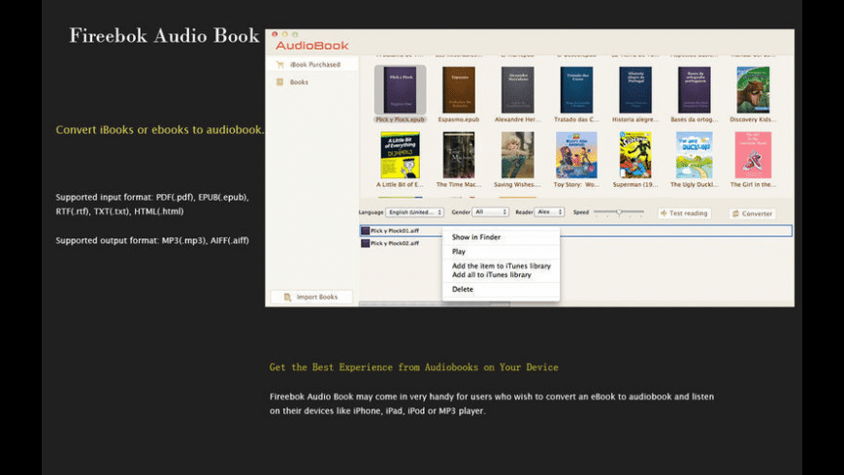This screenshot has width=844, height=475.
Task: Minimize the AudioBook window with yellow button
Action: point(285,34)
